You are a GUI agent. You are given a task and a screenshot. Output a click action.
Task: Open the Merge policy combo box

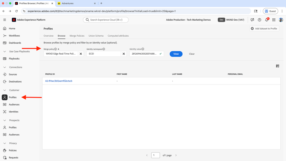[61, 54]
